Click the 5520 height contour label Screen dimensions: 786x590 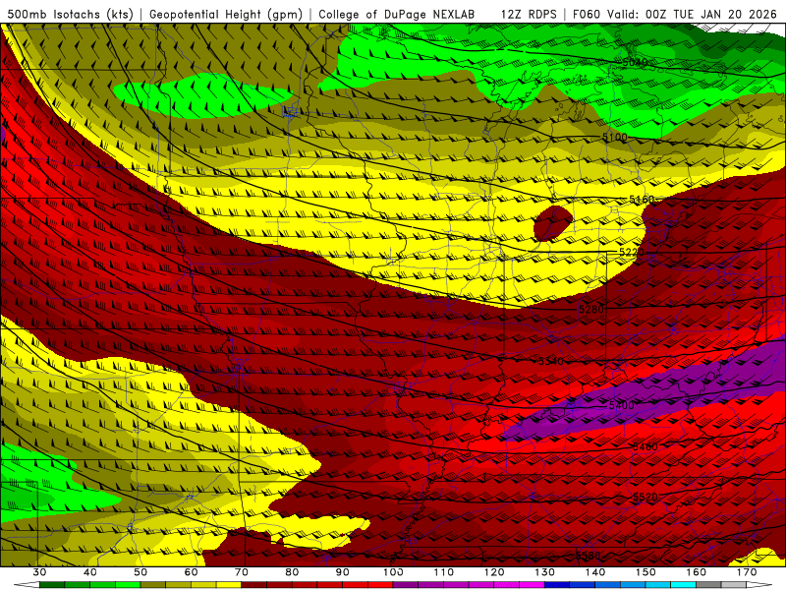tap(646, 498)
